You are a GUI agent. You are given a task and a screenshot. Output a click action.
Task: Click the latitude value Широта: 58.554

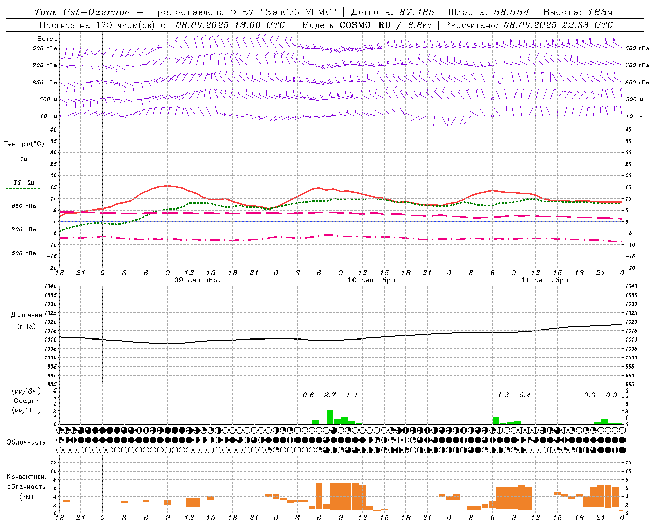(x=489, y=12)
